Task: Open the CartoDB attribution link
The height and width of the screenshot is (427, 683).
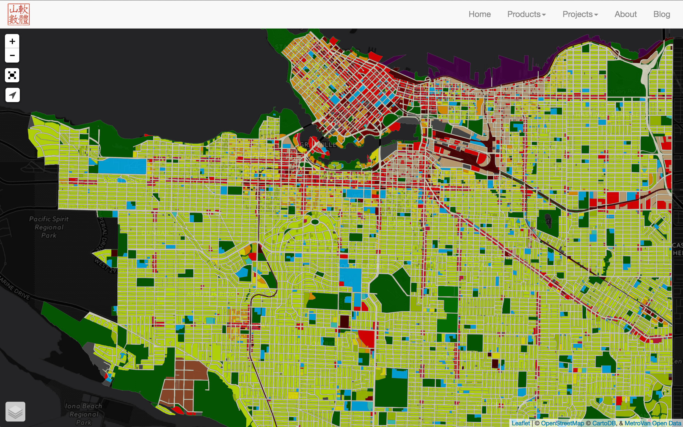Action: [604, 423]
